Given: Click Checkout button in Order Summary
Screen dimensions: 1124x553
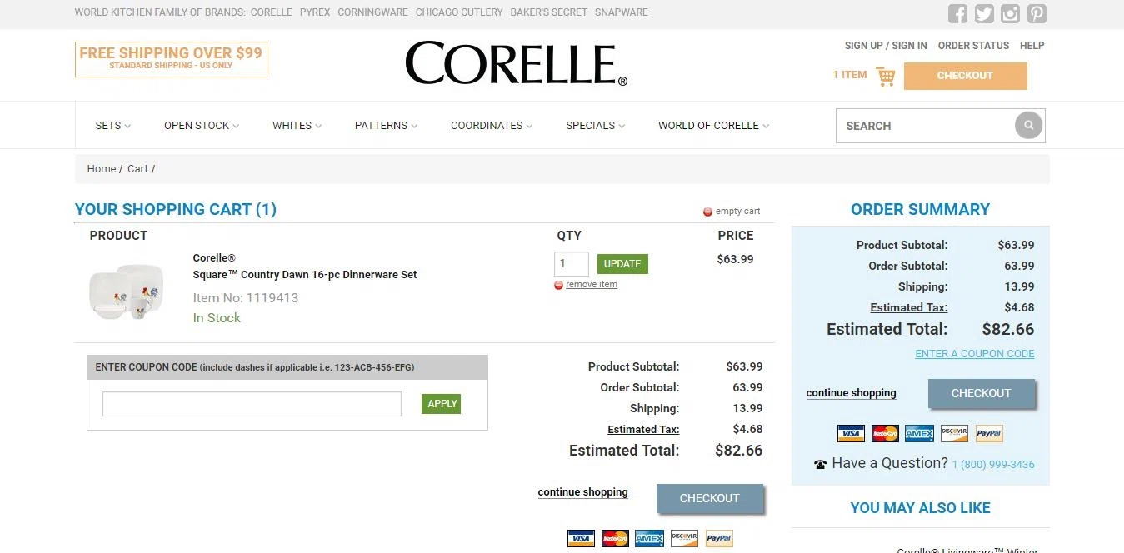Looking at the screenshot, I should click(x=982, y=393).
